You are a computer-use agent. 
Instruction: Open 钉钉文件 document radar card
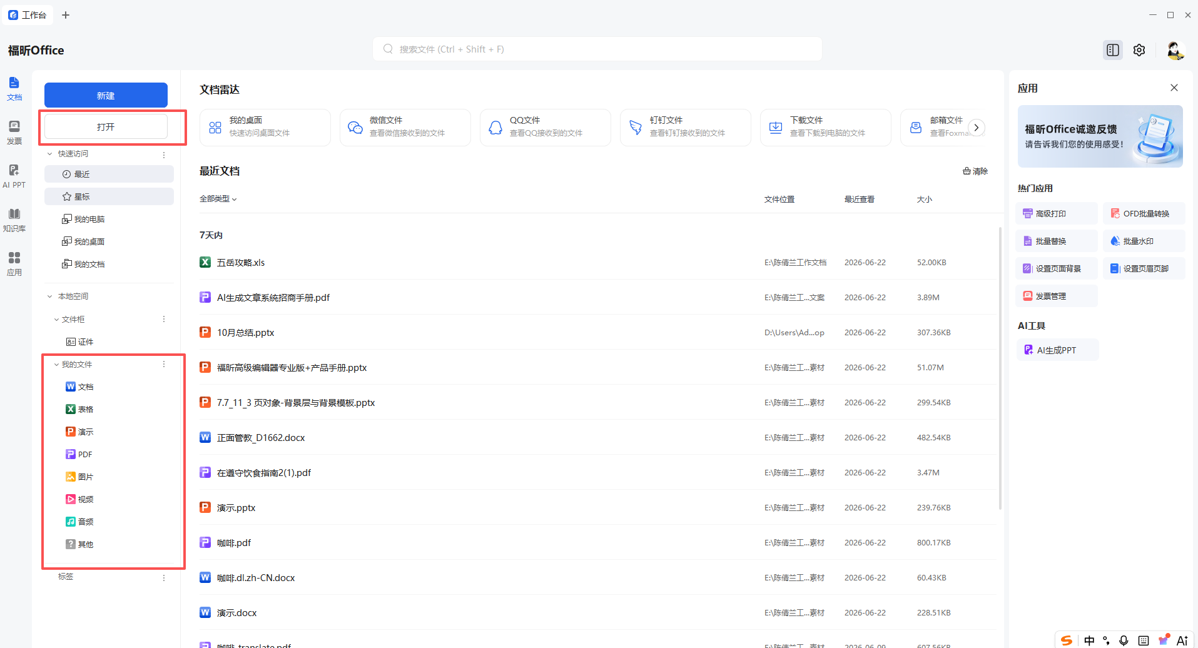[x=686, y=128]
